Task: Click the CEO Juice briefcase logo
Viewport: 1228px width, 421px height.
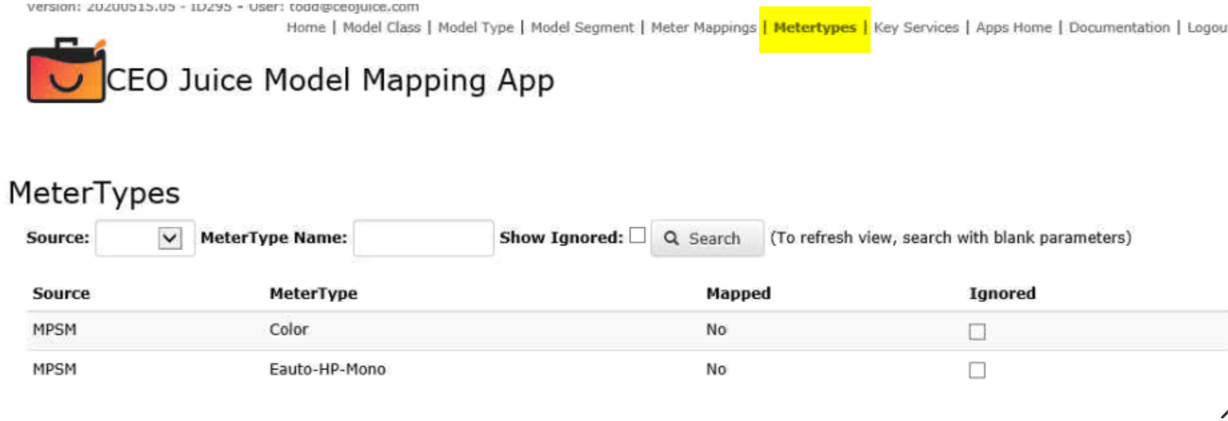Action: pos(66,71)
